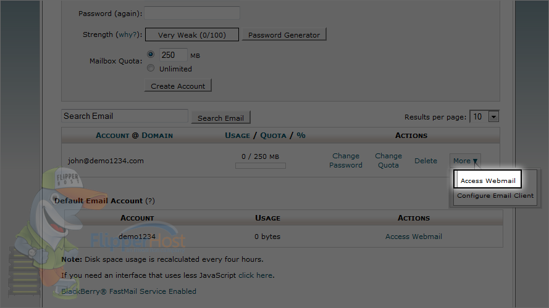Click the Create Account button
This screenshot has width=549, height=308.
(x=178, y=86)
